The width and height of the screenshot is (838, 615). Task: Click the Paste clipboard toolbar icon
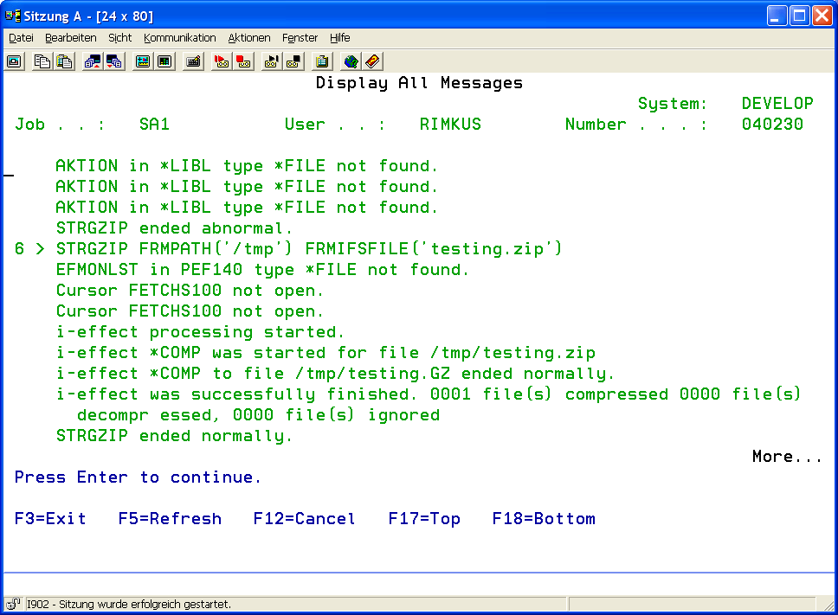tap(63, 61)
